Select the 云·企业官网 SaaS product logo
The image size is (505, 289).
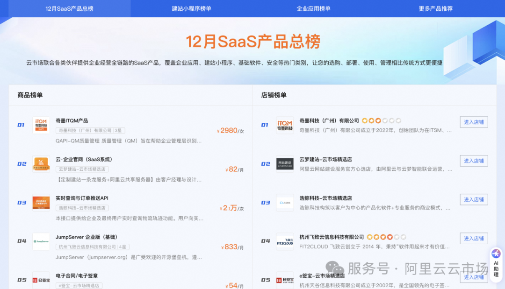coord(41,164)
